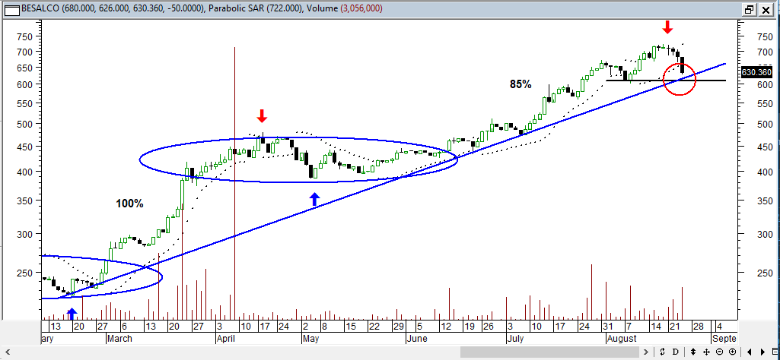Click the March label on the date axis

[120, 339]
